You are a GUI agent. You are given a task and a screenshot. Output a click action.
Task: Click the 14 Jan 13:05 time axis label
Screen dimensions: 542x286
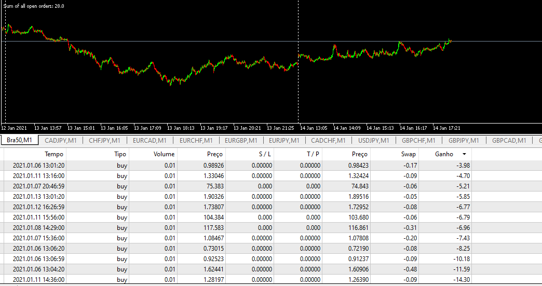pos(314,128)
